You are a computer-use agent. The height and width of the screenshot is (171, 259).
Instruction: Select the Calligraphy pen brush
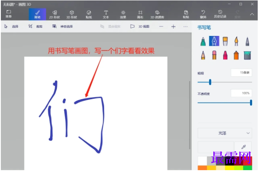(214, 41)
